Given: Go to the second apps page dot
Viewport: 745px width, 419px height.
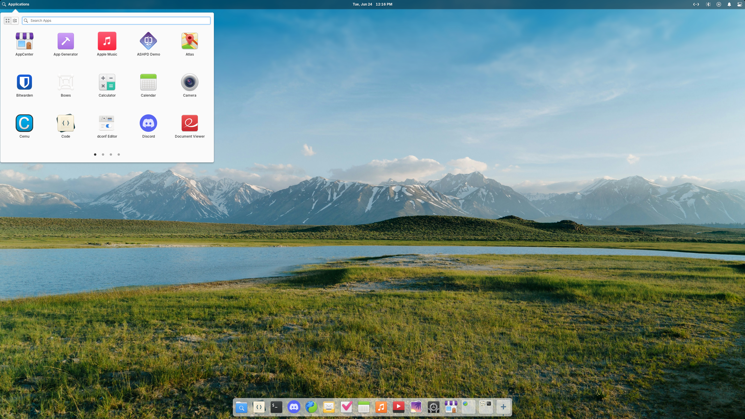Looking at the screenshot, I should coord(103,155).
